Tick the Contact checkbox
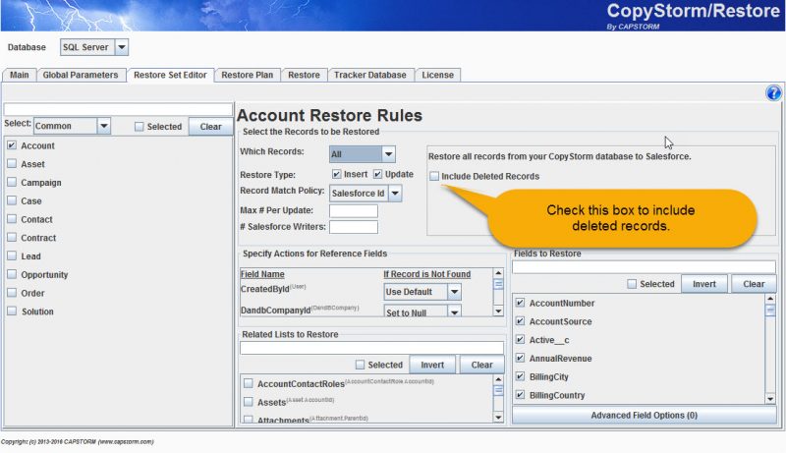Screen dimensions: 786x453 click(x=12, y=219)
